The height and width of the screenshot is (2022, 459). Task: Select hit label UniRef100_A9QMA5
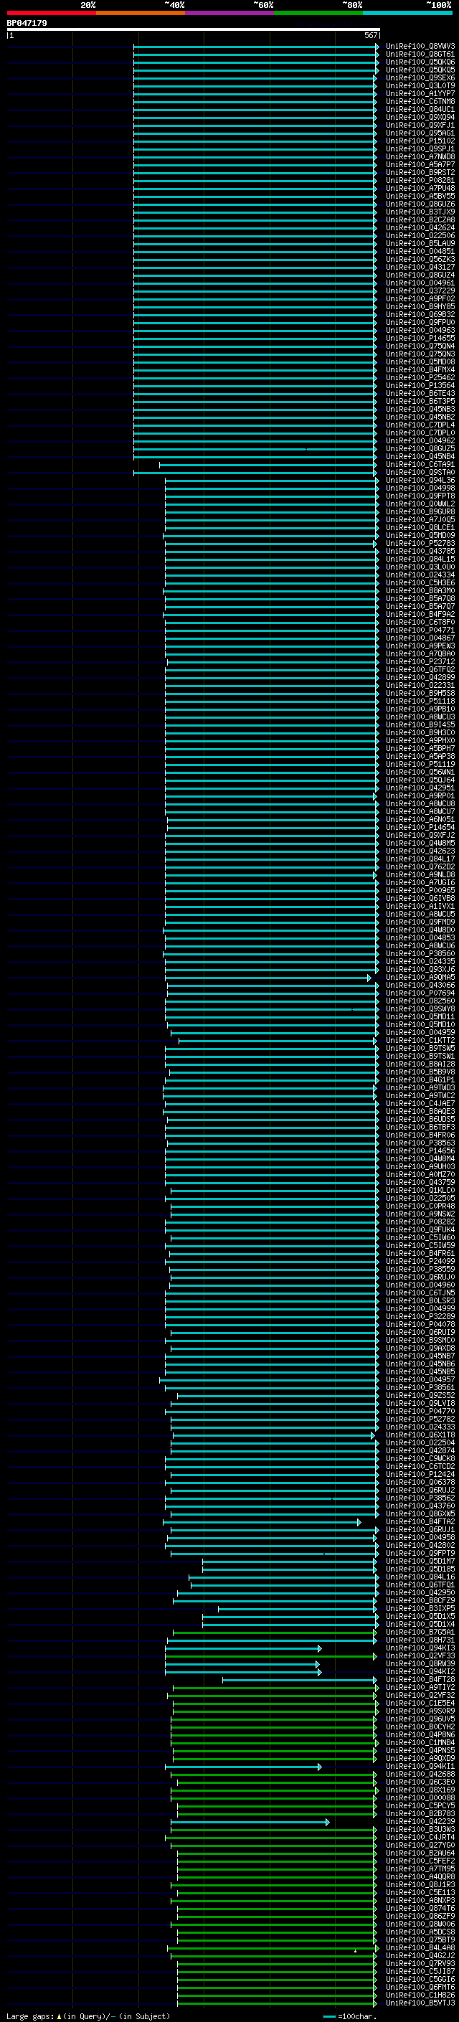pyautogui.click(x=420, y=977)
